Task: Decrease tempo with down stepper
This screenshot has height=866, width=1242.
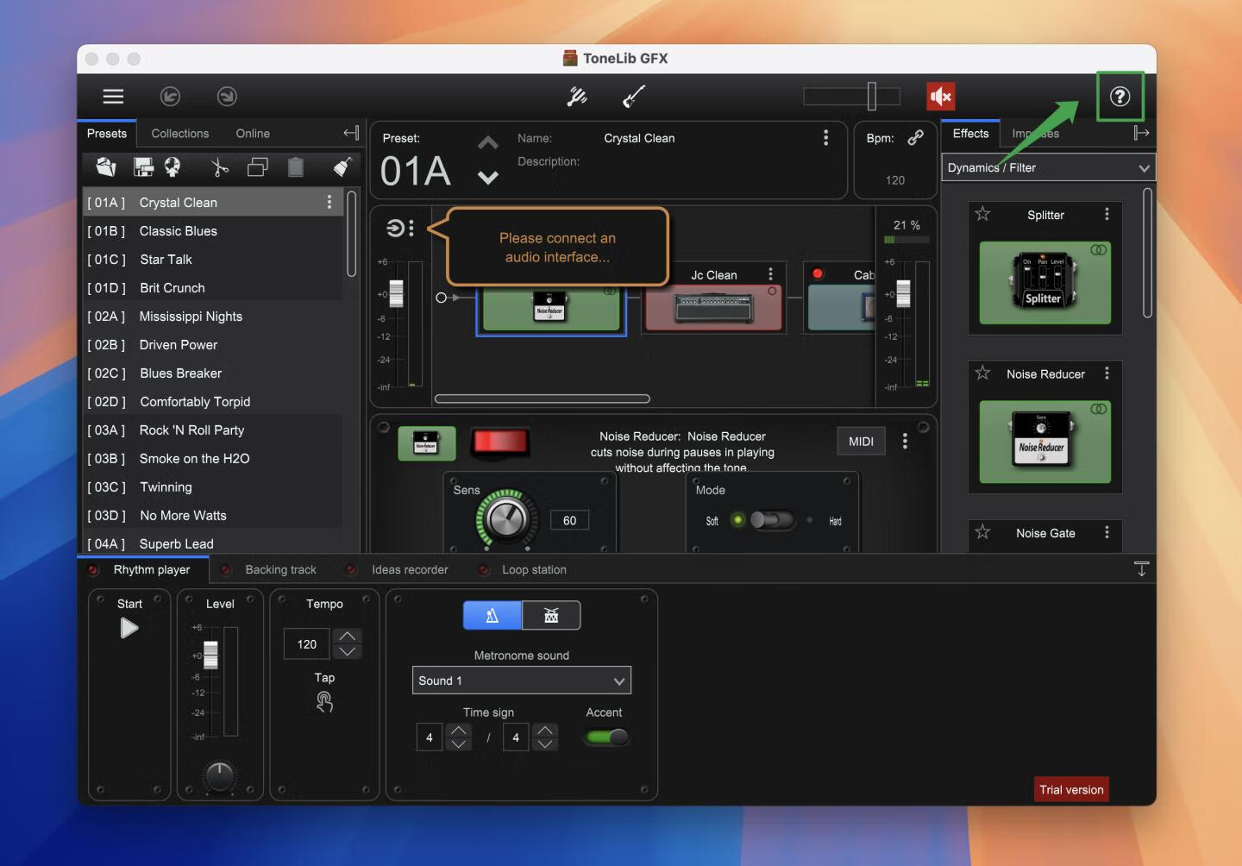Action: [348, 652]
